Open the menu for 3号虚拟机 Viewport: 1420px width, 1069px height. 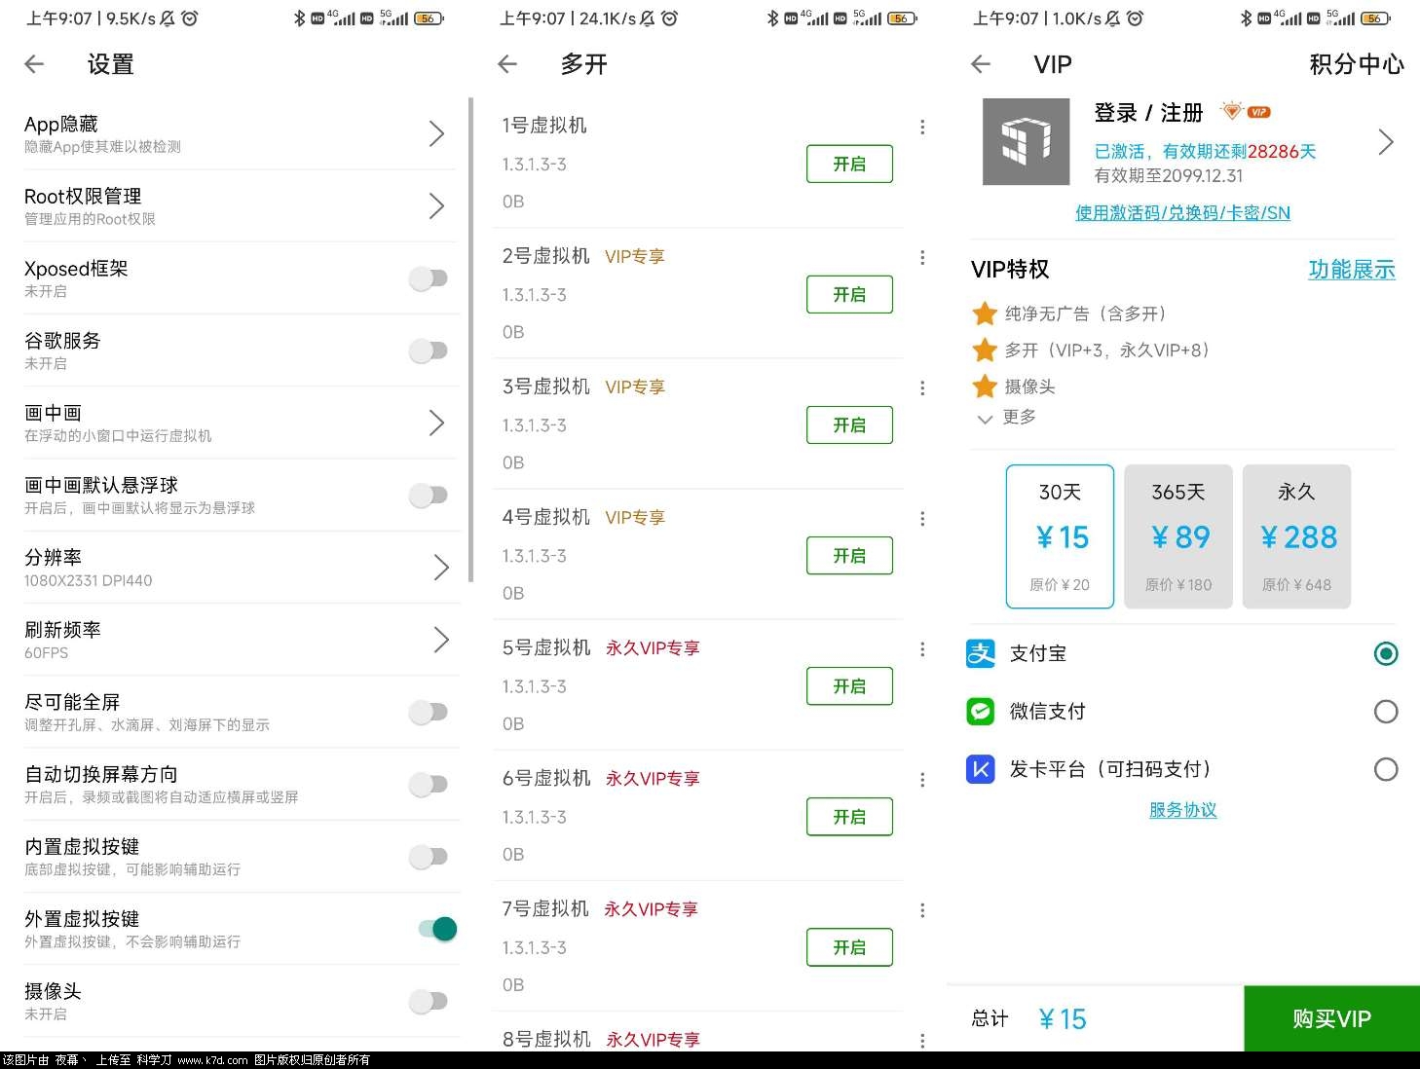[x=922, y=387]
